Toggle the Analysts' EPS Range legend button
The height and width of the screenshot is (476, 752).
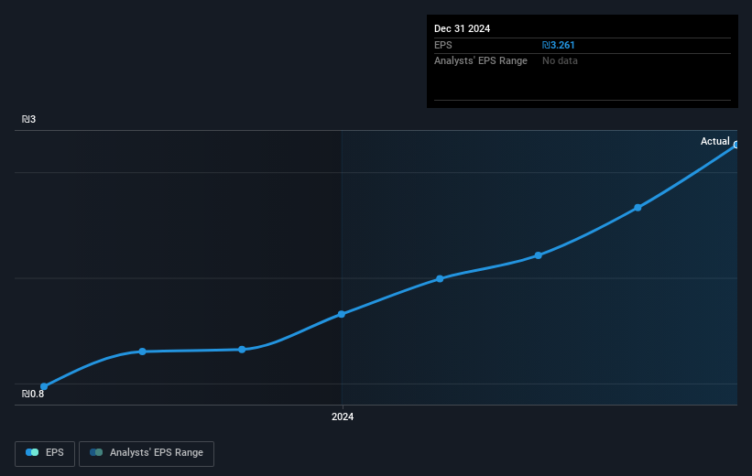click(147, 453)
